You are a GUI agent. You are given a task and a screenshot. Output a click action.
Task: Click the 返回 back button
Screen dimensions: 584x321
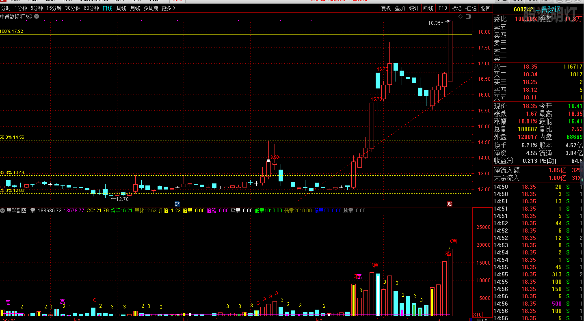tap(486, 8)
